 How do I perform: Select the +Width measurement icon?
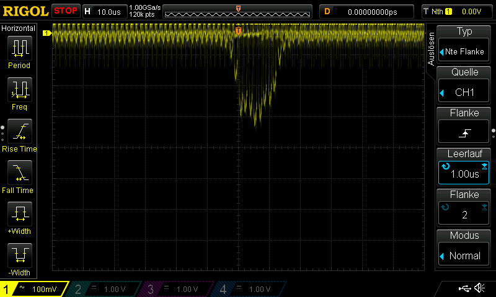pos(20,213)
